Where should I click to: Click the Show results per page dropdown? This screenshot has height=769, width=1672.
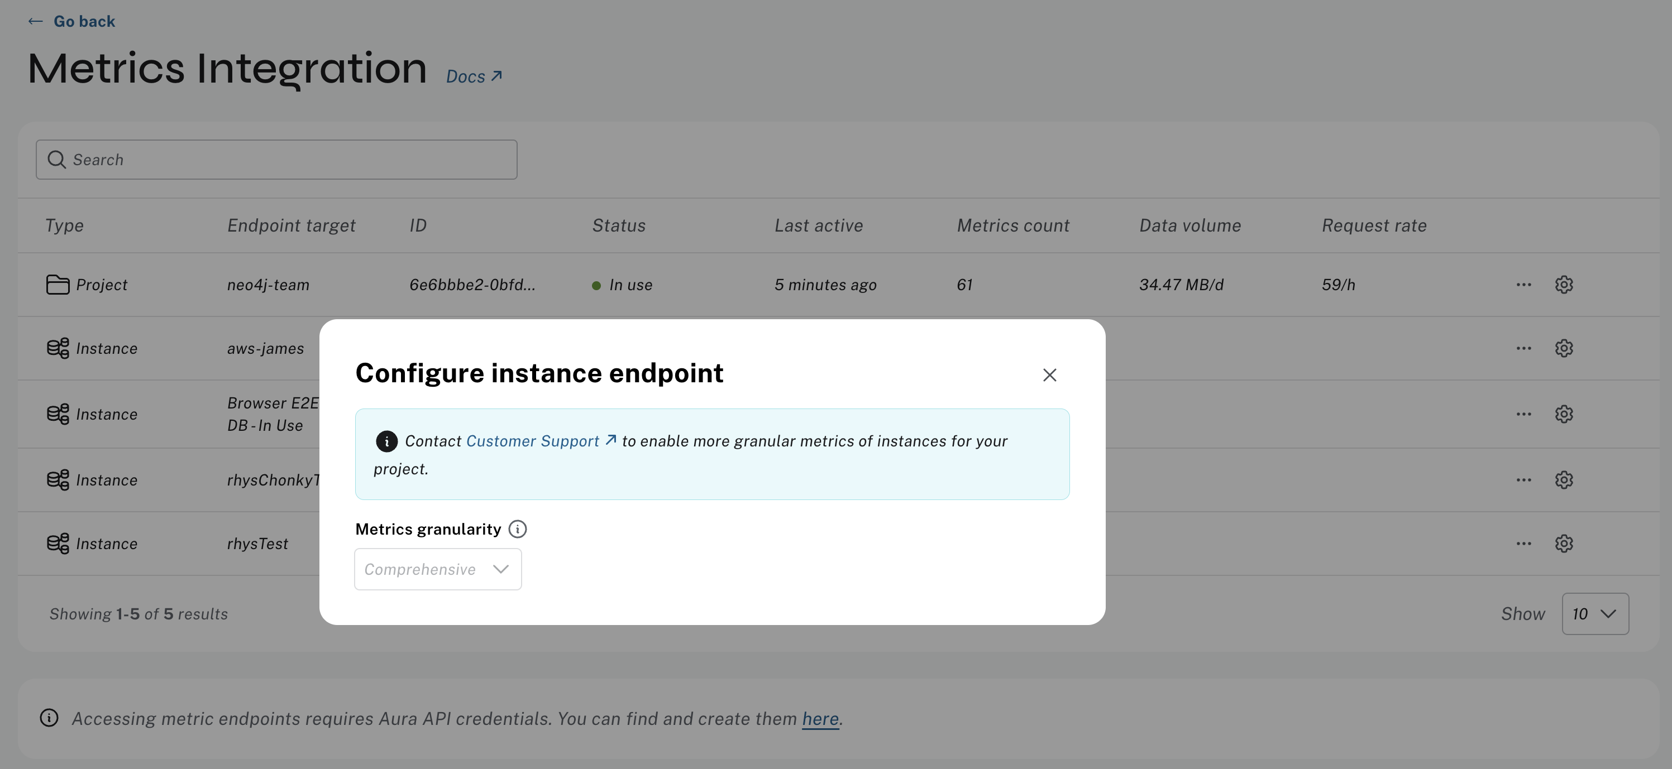pos(1594,613)
